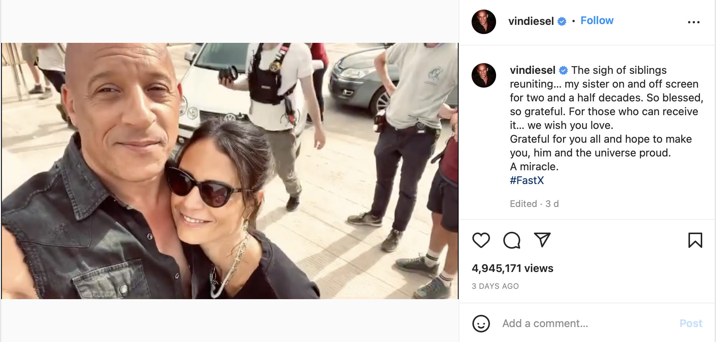The height and width of the screenshot is (342, 716).
Task: Click the caption profile avatar
Action: click(483, 75)
